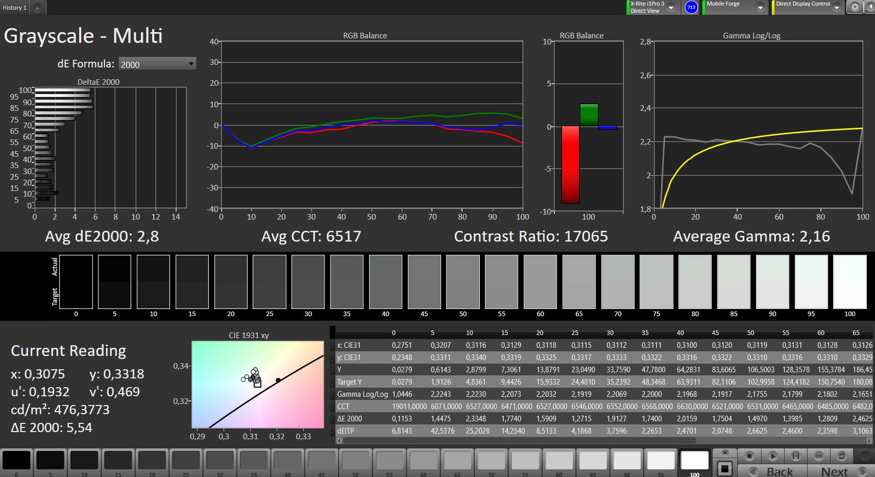The height and width of the screenshot is (477, 875).
Task: Click the refresh reading icon
Action: point(841,456)
